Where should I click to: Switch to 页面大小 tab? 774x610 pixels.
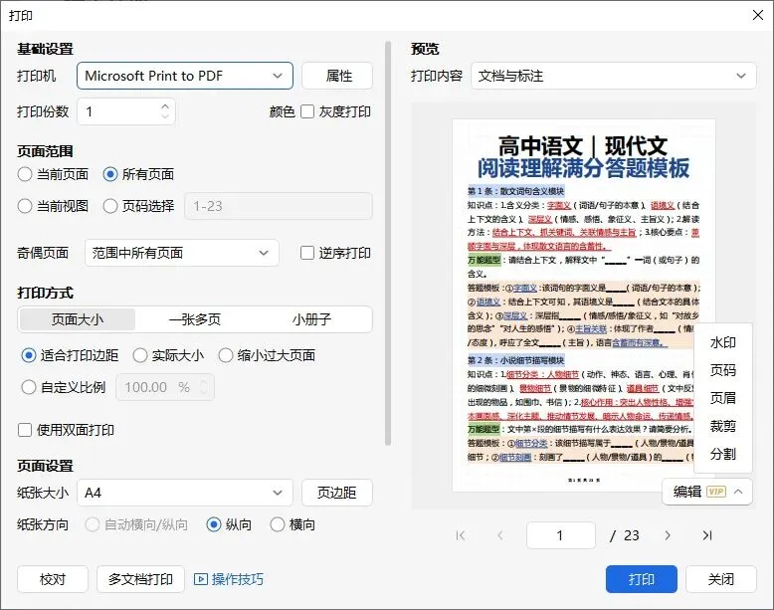coord(77,319)
